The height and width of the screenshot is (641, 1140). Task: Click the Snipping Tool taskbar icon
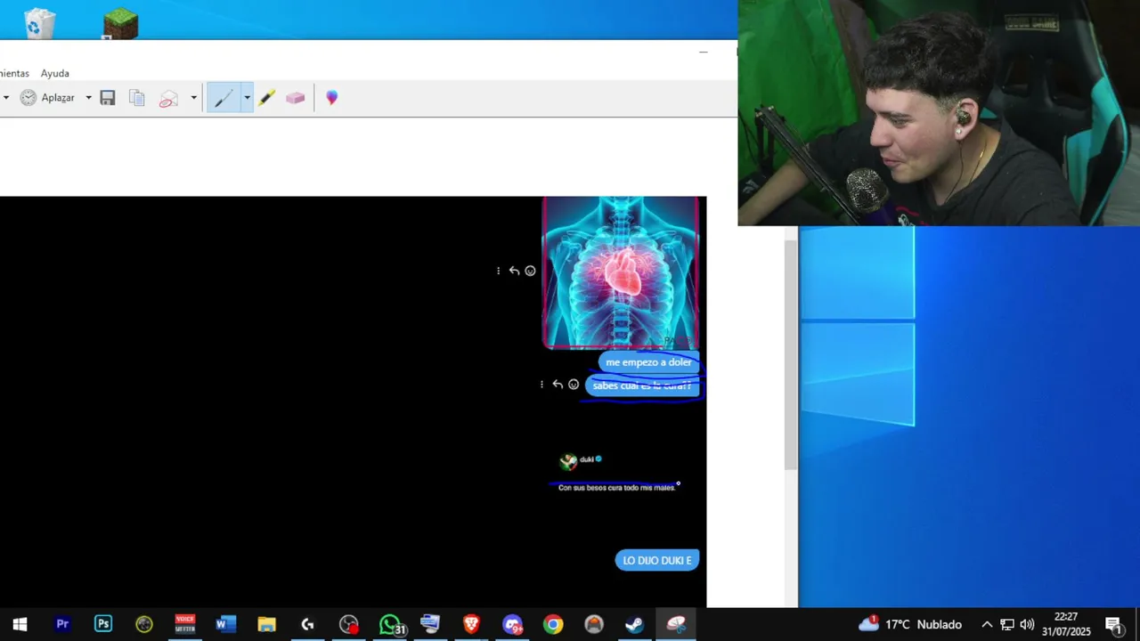point(676,624)
